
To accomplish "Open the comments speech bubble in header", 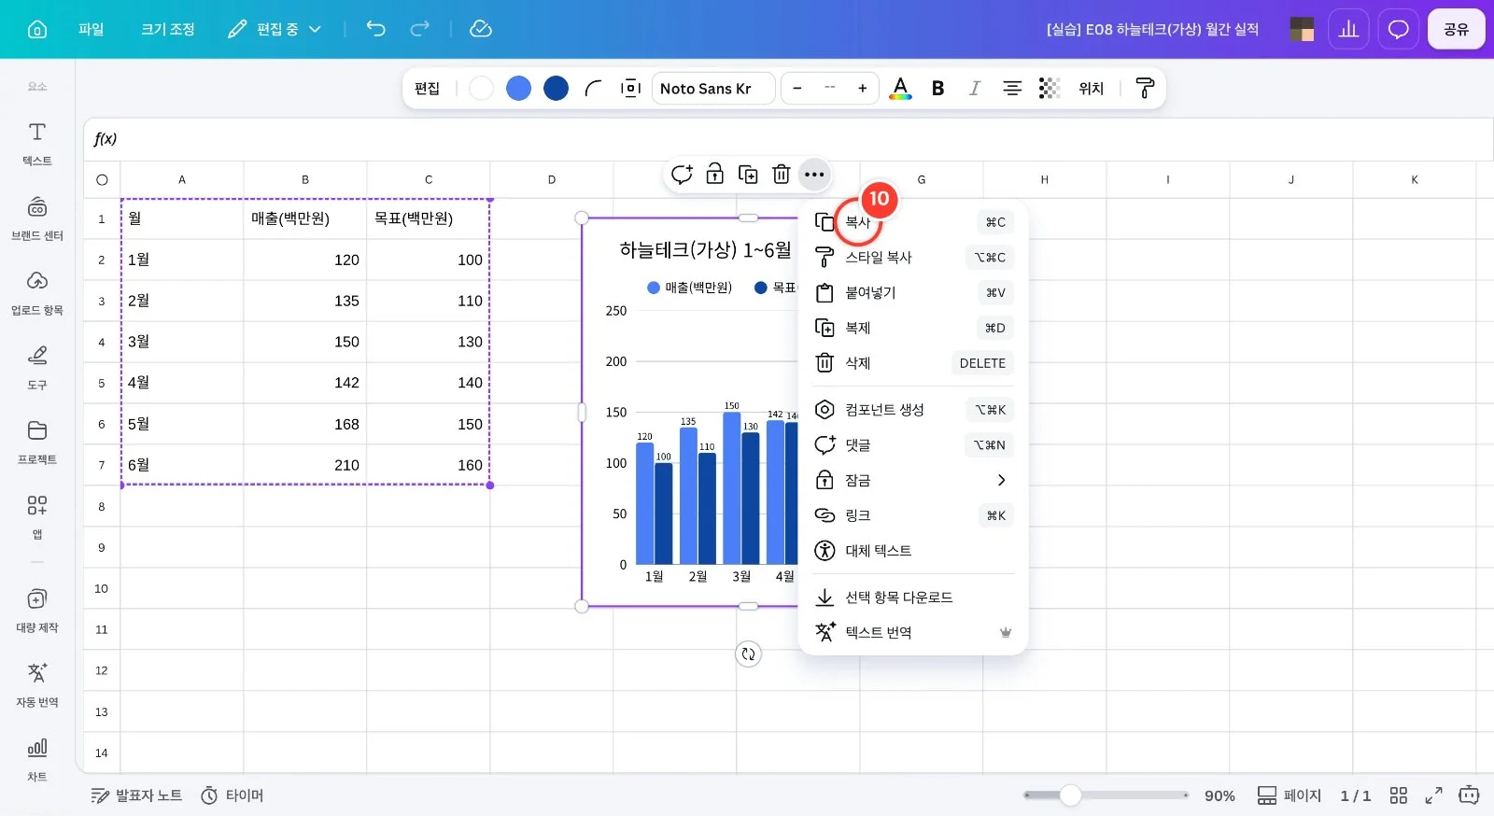I will (x=1398, y=29).
